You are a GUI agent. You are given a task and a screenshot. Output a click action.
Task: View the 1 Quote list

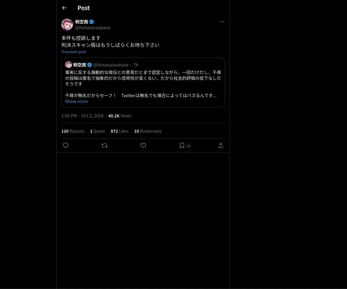(x=97, y=131)
